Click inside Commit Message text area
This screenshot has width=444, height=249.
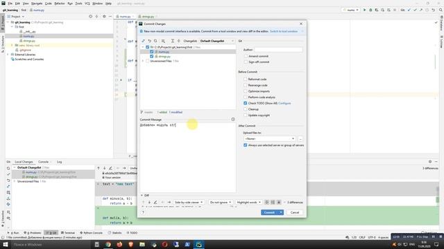point(188,157)
